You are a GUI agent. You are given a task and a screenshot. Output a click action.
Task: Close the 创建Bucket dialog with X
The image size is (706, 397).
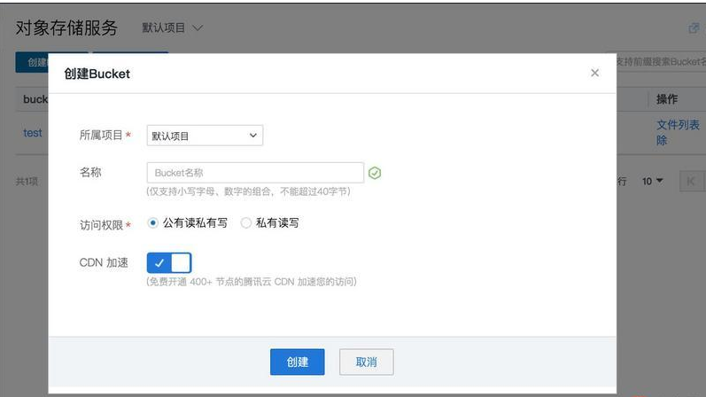[x=594, y=73]
